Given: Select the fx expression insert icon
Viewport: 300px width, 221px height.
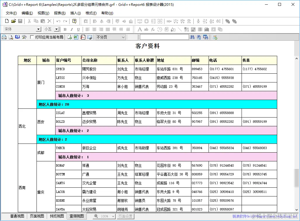Looking at the screenshot, I should click(152, 29).
